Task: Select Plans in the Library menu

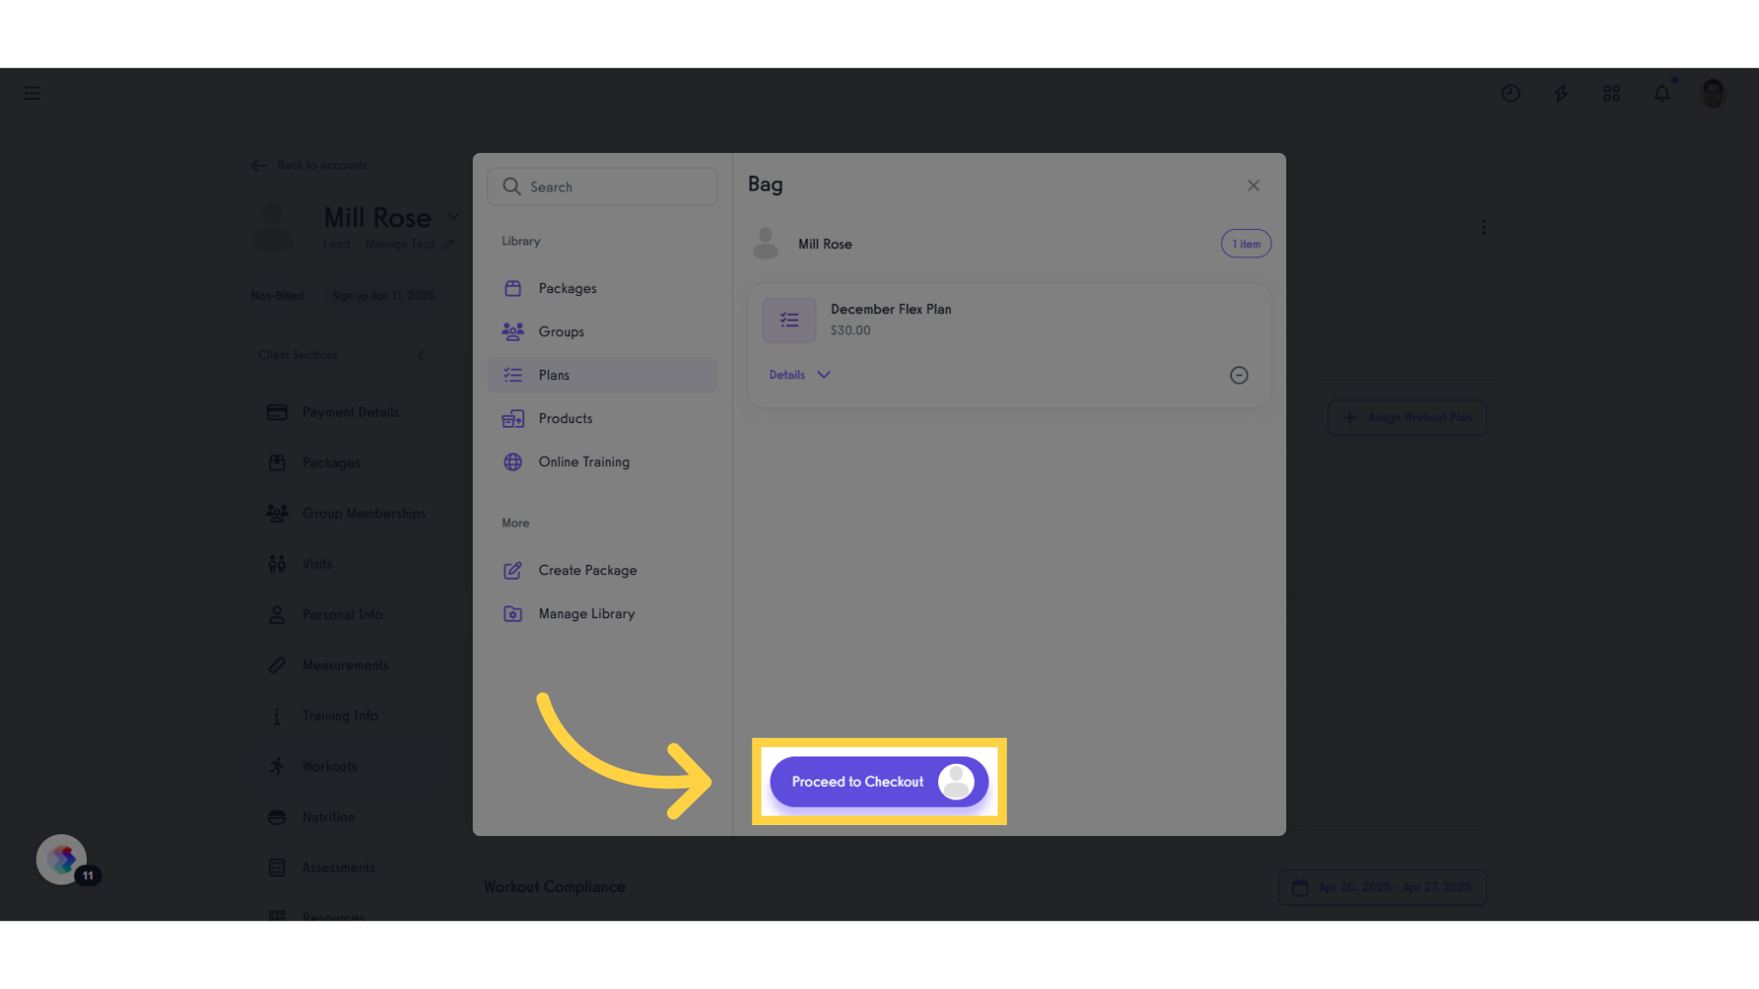Action: [x=602, y=375]
